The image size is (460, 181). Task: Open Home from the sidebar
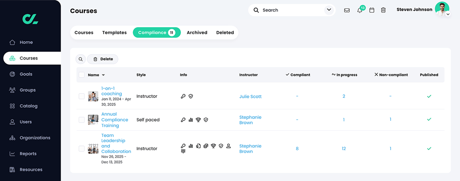coord(21,43)
